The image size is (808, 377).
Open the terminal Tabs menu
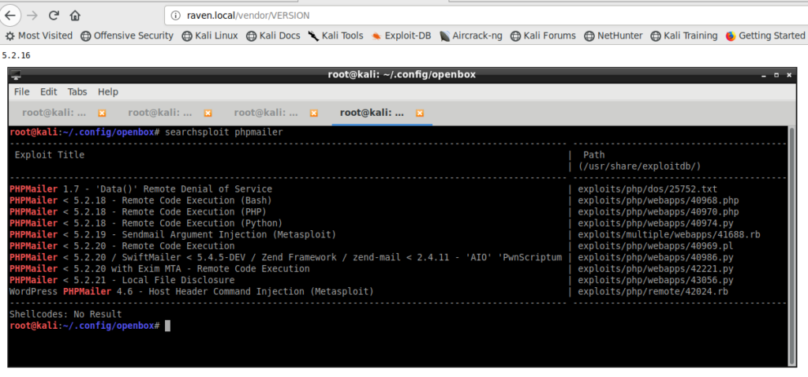(77, 91)
